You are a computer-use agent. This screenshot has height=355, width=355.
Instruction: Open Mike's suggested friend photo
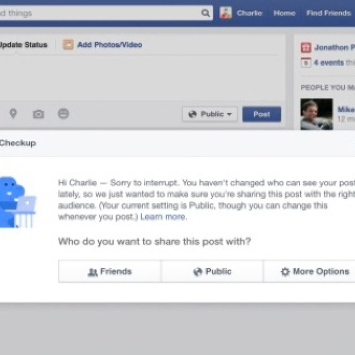pos(317,114)
